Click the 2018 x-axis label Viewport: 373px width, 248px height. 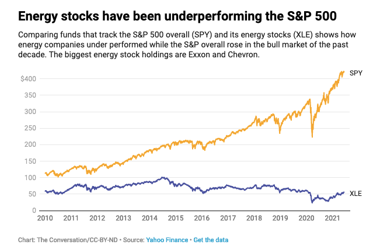[x=254, y=218]
